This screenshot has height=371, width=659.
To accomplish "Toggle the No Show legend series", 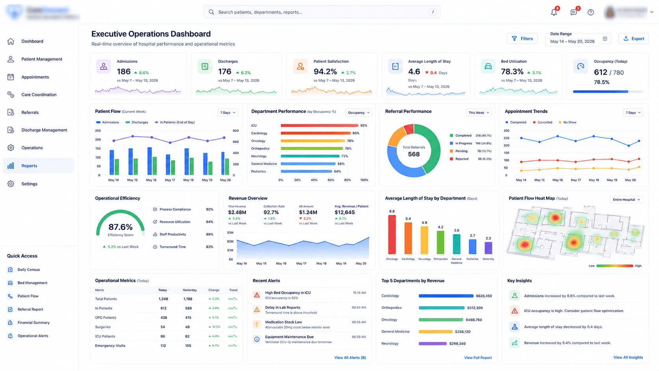I will [568, 122].
